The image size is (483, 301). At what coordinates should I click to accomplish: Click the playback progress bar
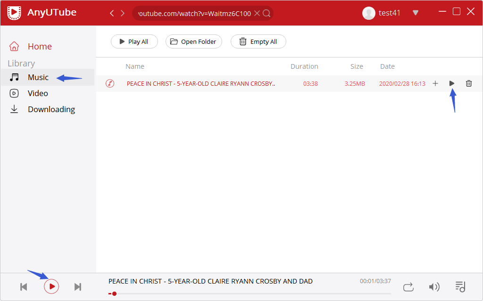coord(250,294)
